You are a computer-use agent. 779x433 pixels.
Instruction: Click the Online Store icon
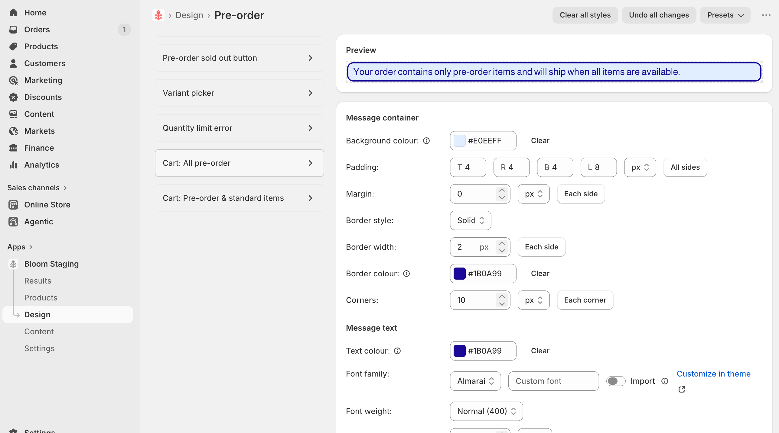(x=13, y=205)
